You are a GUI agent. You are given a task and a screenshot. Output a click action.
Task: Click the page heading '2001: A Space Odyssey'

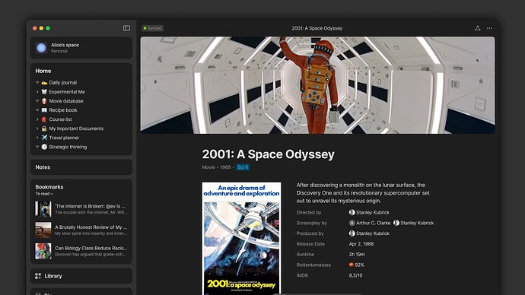[268, 154]
